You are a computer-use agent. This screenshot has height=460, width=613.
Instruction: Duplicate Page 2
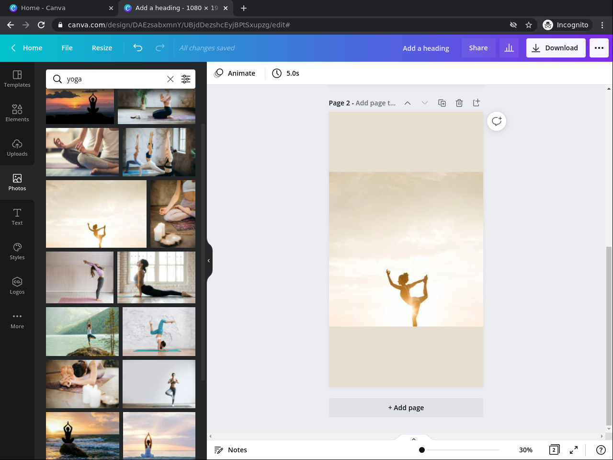click(x=442, y=103)
